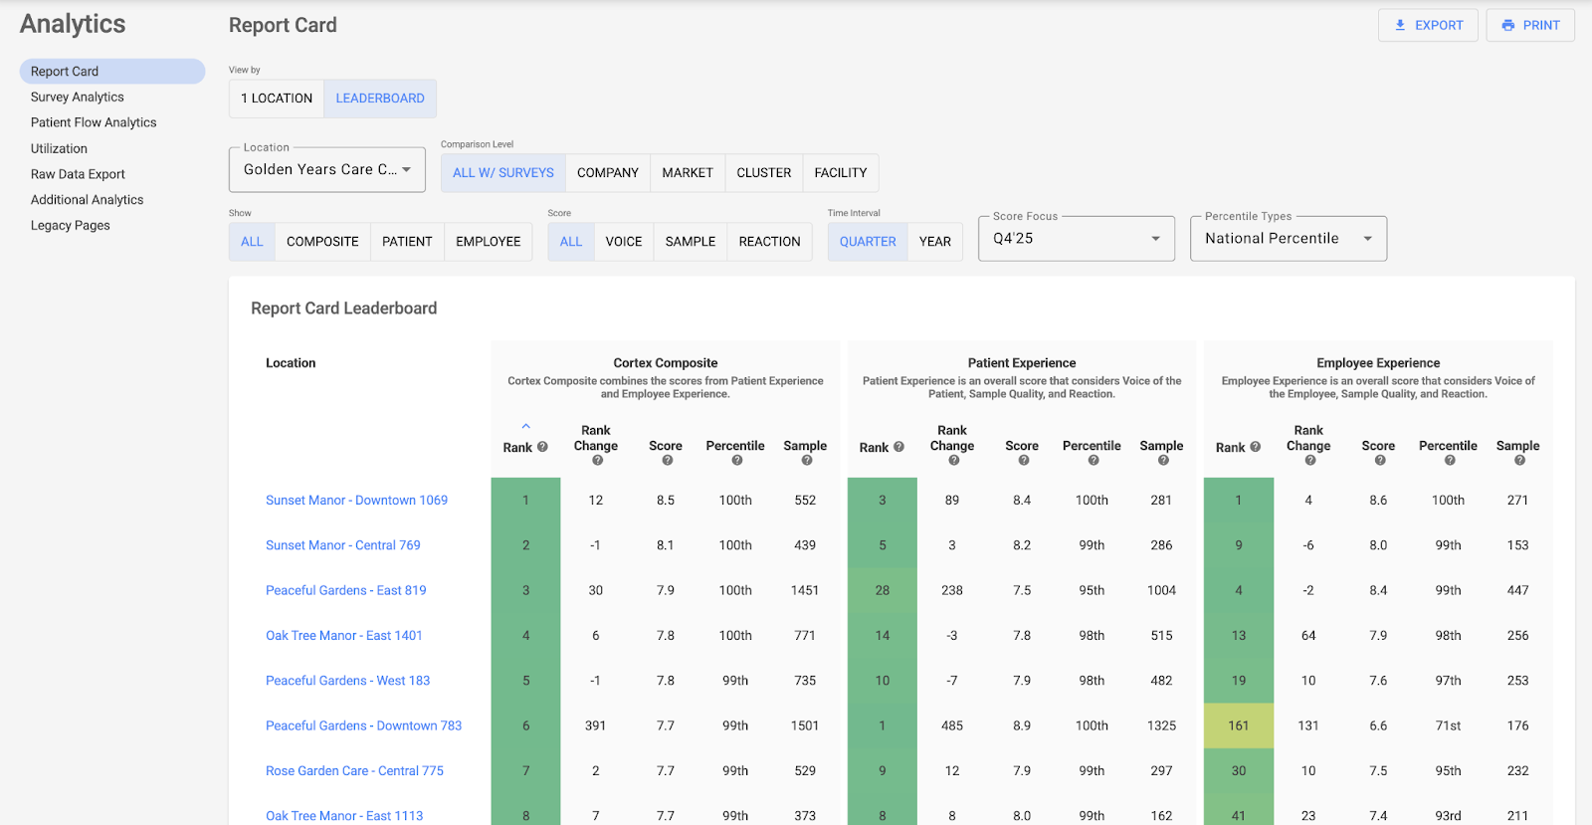Click help icon under Patient Experience Percentile

(x=1093, y=461)
